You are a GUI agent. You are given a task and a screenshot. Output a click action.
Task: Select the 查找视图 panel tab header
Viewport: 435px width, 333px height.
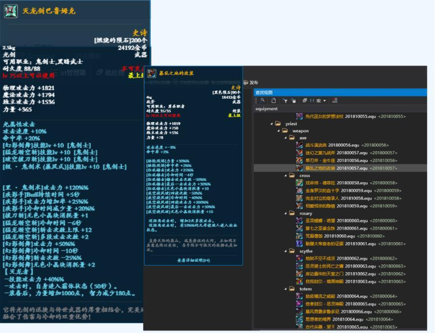coord(264,92)
